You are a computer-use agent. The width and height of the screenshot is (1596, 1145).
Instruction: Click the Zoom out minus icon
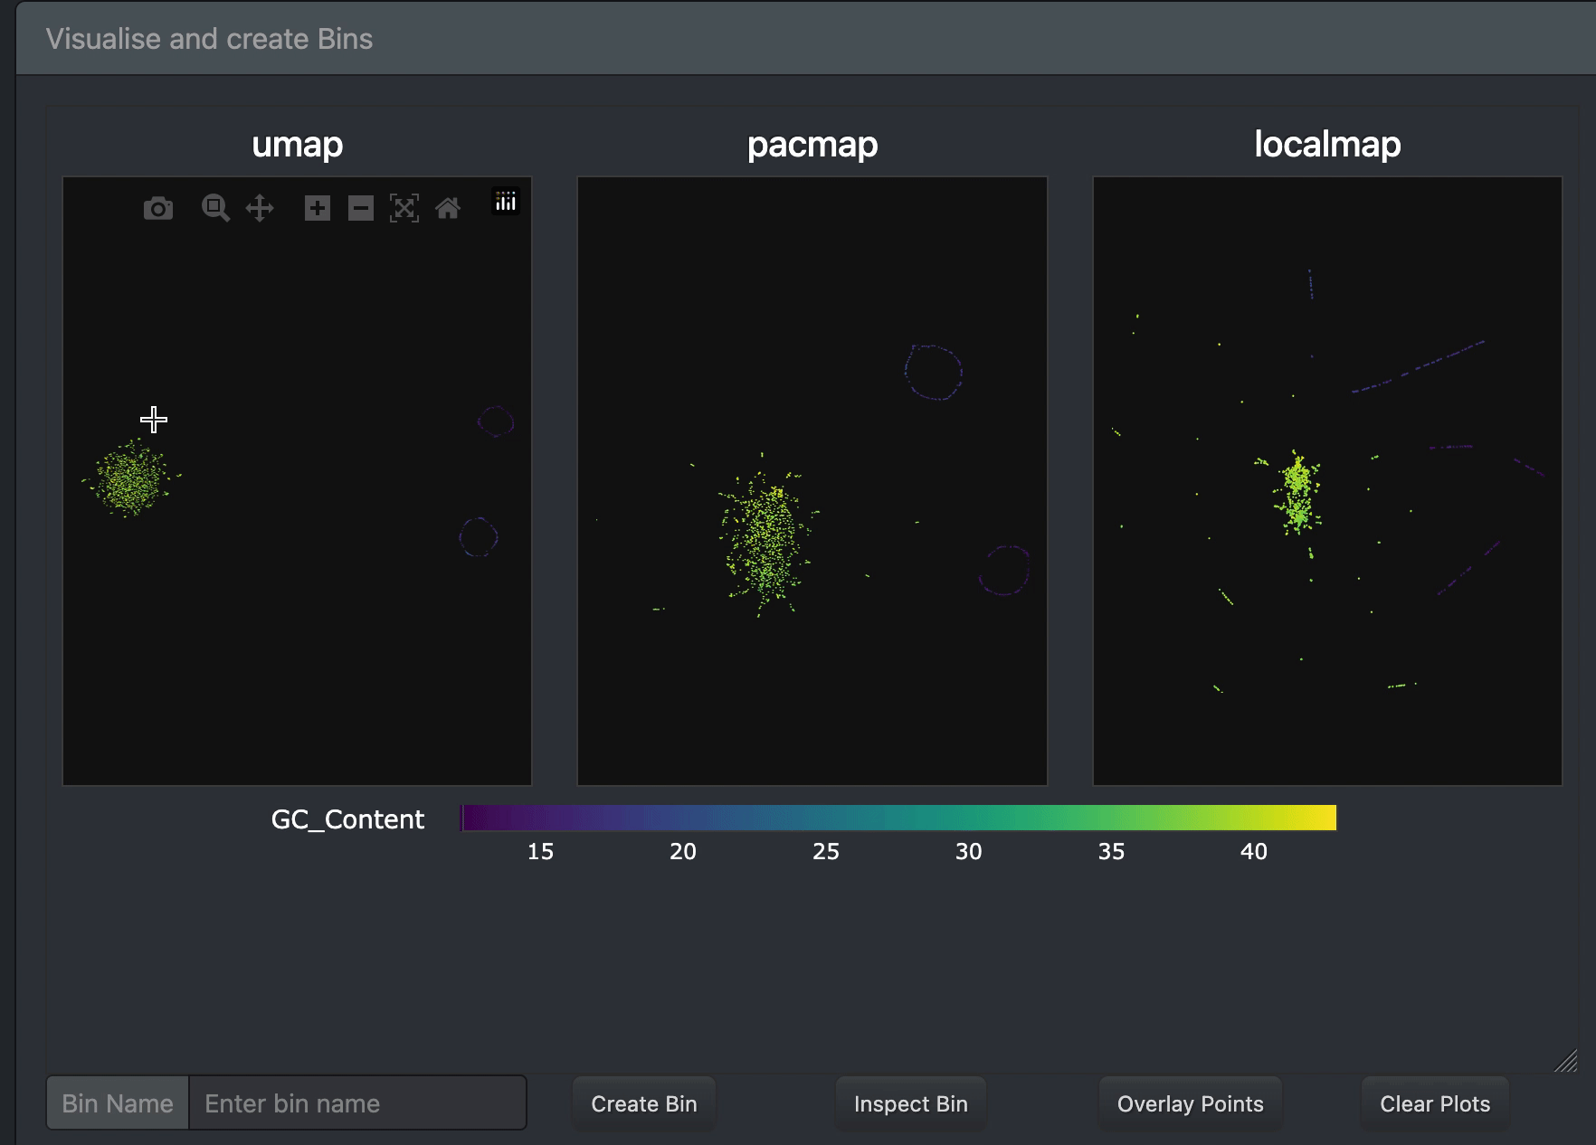[361, 209]
